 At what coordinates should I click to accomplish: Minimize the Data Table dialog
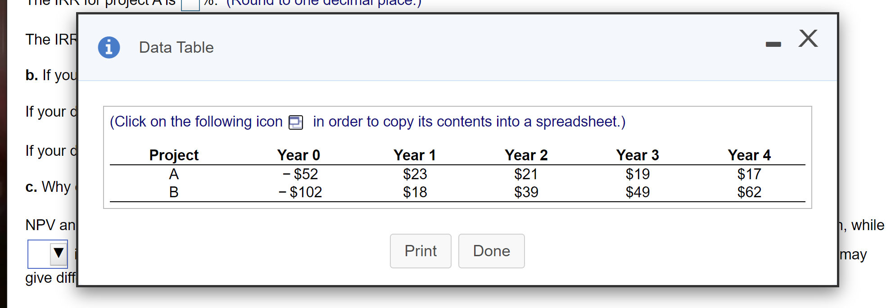pos(773,44)
